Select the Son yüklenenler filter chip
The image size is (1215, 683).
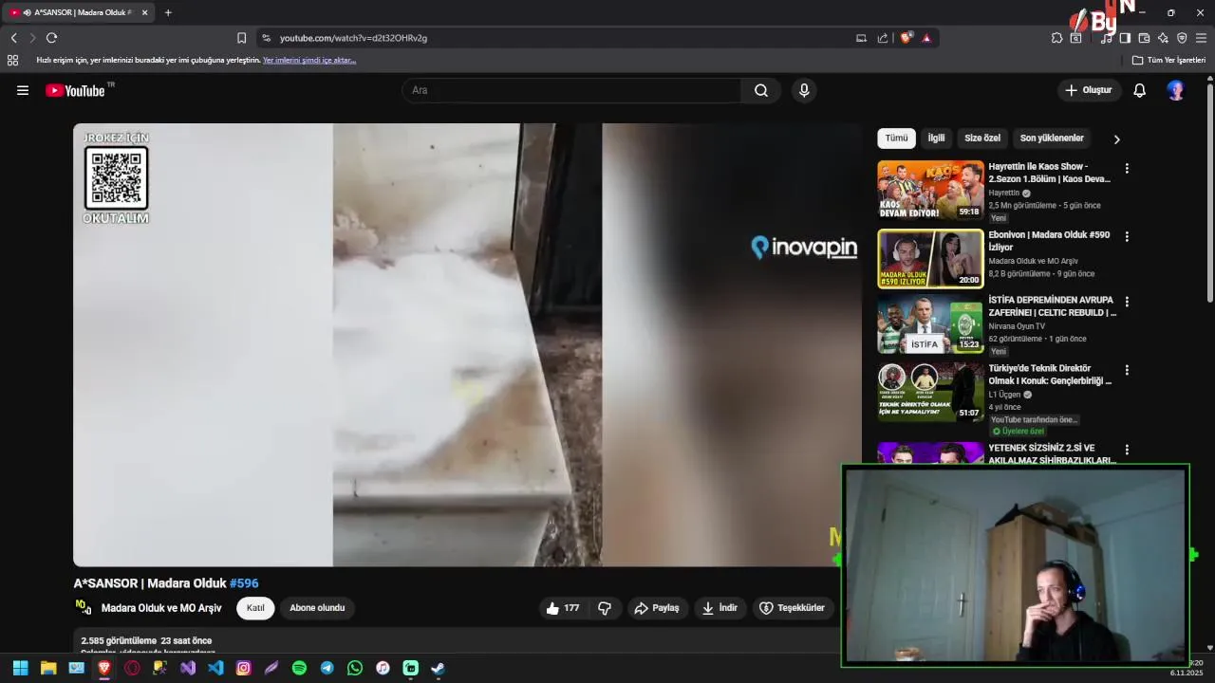1052,138
